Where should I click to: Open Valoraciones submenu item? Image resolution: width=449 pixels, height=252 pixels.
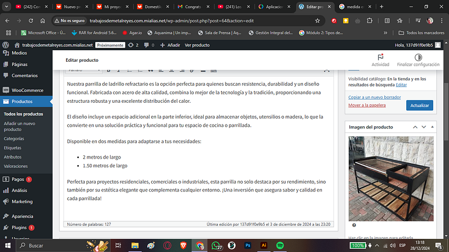tap(16, 166)
